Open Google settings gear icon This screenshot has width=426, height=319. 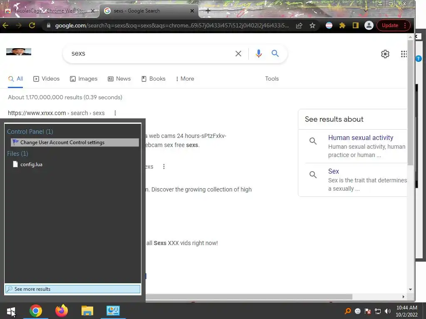(385, 54)
